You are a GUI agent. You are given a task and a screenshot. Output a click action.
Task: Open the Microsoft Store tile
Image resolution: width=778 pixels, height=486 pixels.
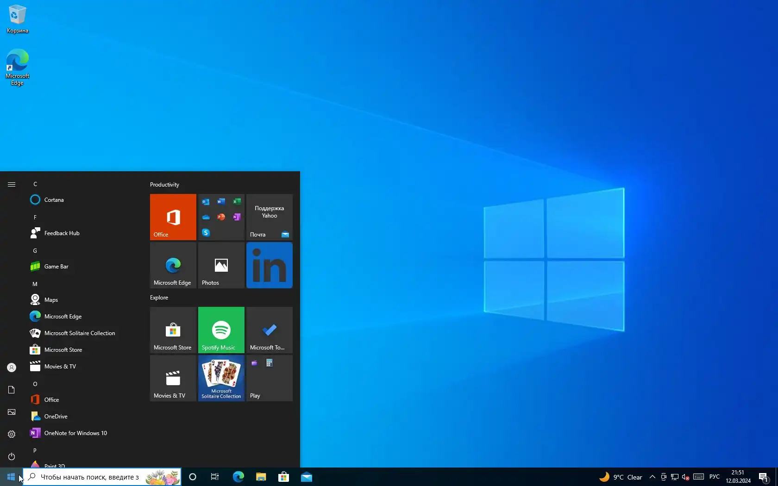pos(173,330)
